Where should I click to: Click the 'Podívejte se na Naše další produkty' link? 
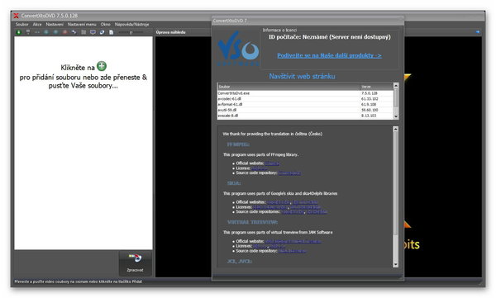329,55
